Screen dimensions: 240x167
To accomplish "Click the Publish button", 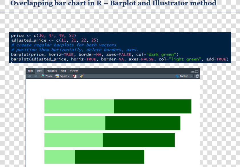I will click(x=182, y=76).
